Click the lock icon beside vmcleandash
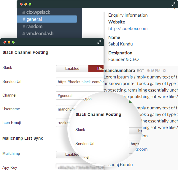 pos(24,34)
